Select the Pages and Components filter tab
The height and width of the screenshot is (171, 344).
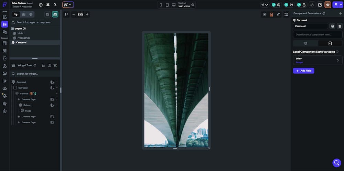point(16,14)
